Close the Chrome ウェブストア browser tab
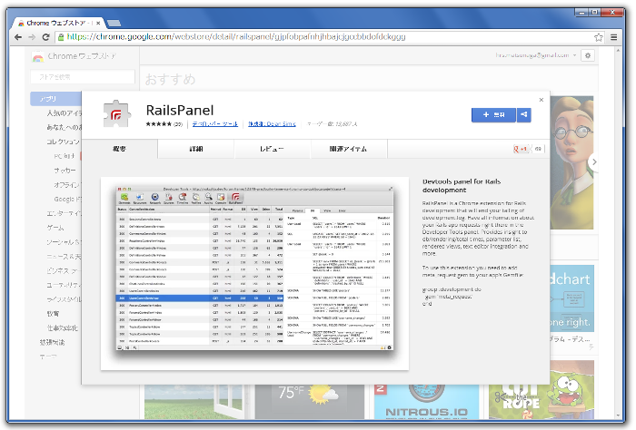 (98, 23)
